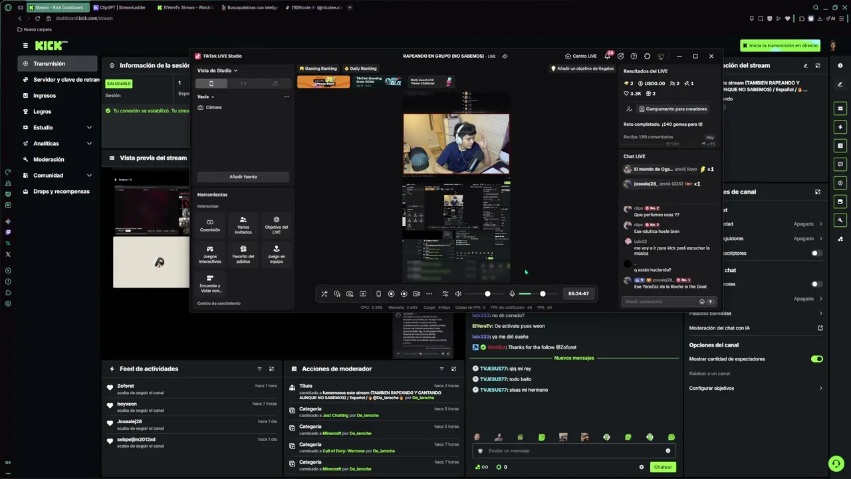Go to Transmisión in Kick sidebar
Image resolution: width=851 pixels, height=479 pixels.
(58, 63)
